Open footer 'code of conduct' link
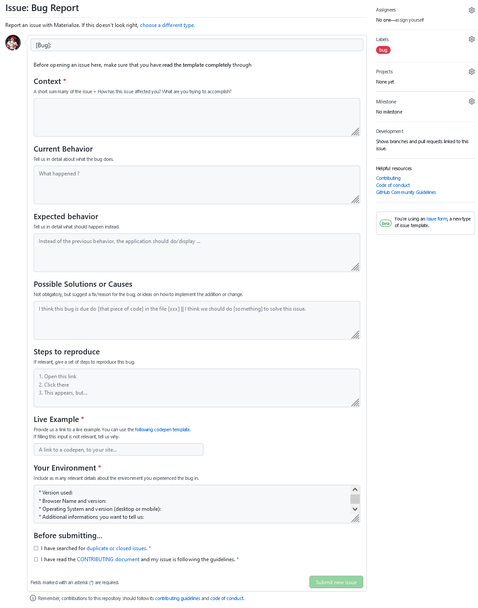The width and height of the screenshot is (478, 608). (227, 598)
